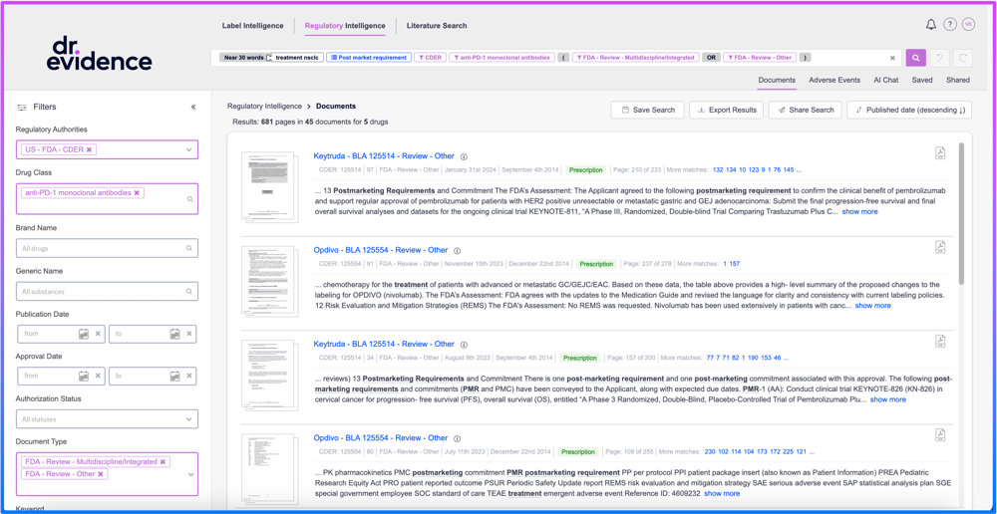
Task: Run search with the purple magnifier button
Action: (915, 57)
